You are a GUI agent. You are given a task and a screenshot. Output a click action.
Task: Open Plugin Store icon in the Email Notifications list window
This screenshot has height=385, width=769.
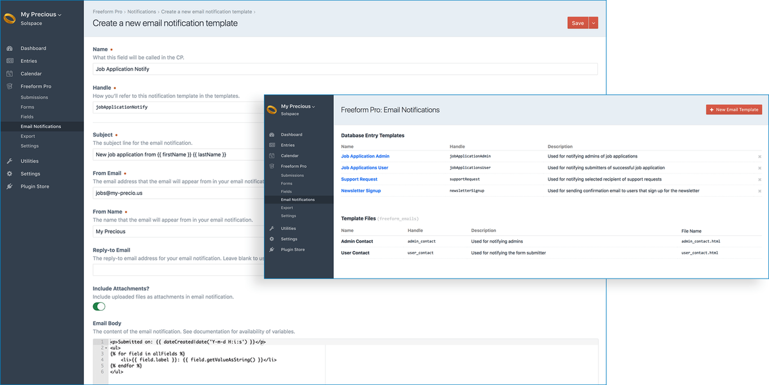point(272,249)
